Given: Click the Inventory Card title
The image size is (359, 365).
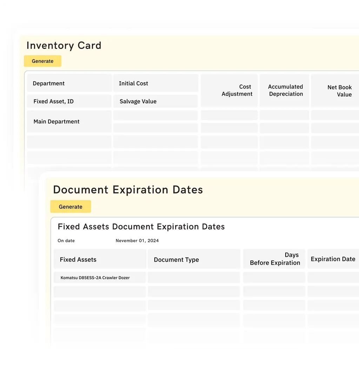Looking at the screenshot, I should tap(64, 45).
